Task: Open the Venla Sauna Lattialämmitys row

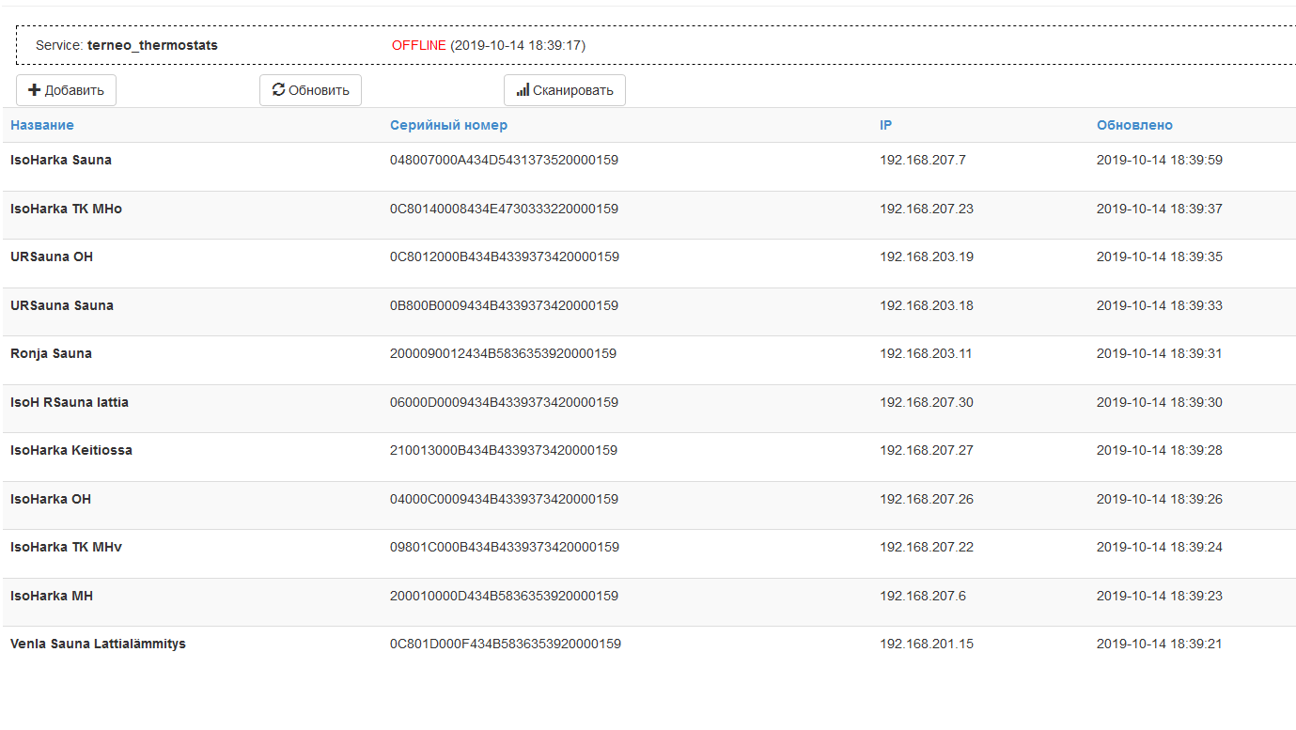Action: click(x=98, y=644)
